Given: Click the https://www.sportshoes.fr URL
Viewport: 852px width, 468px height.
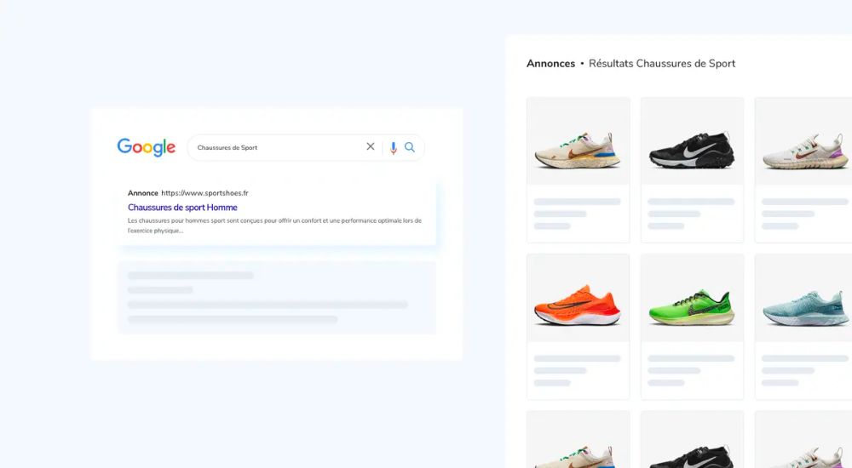Looking at the screenshot, I should click(x=204, y=193).
